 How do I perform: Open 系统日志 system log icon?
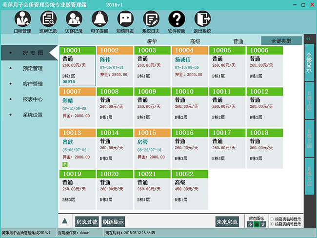tap(151, 21)
